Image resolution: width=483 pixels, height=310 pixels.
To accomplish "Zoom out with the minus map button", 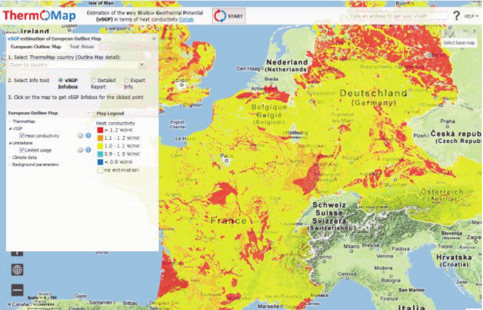I will [x=17, y=290].
